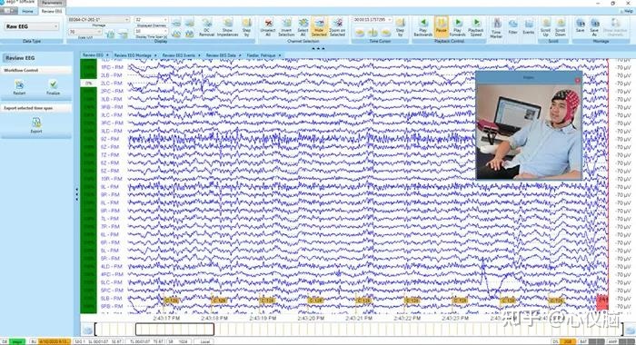Open the Raw EEG data type dropdown
The image size is (636, 345).
[32, 26]
